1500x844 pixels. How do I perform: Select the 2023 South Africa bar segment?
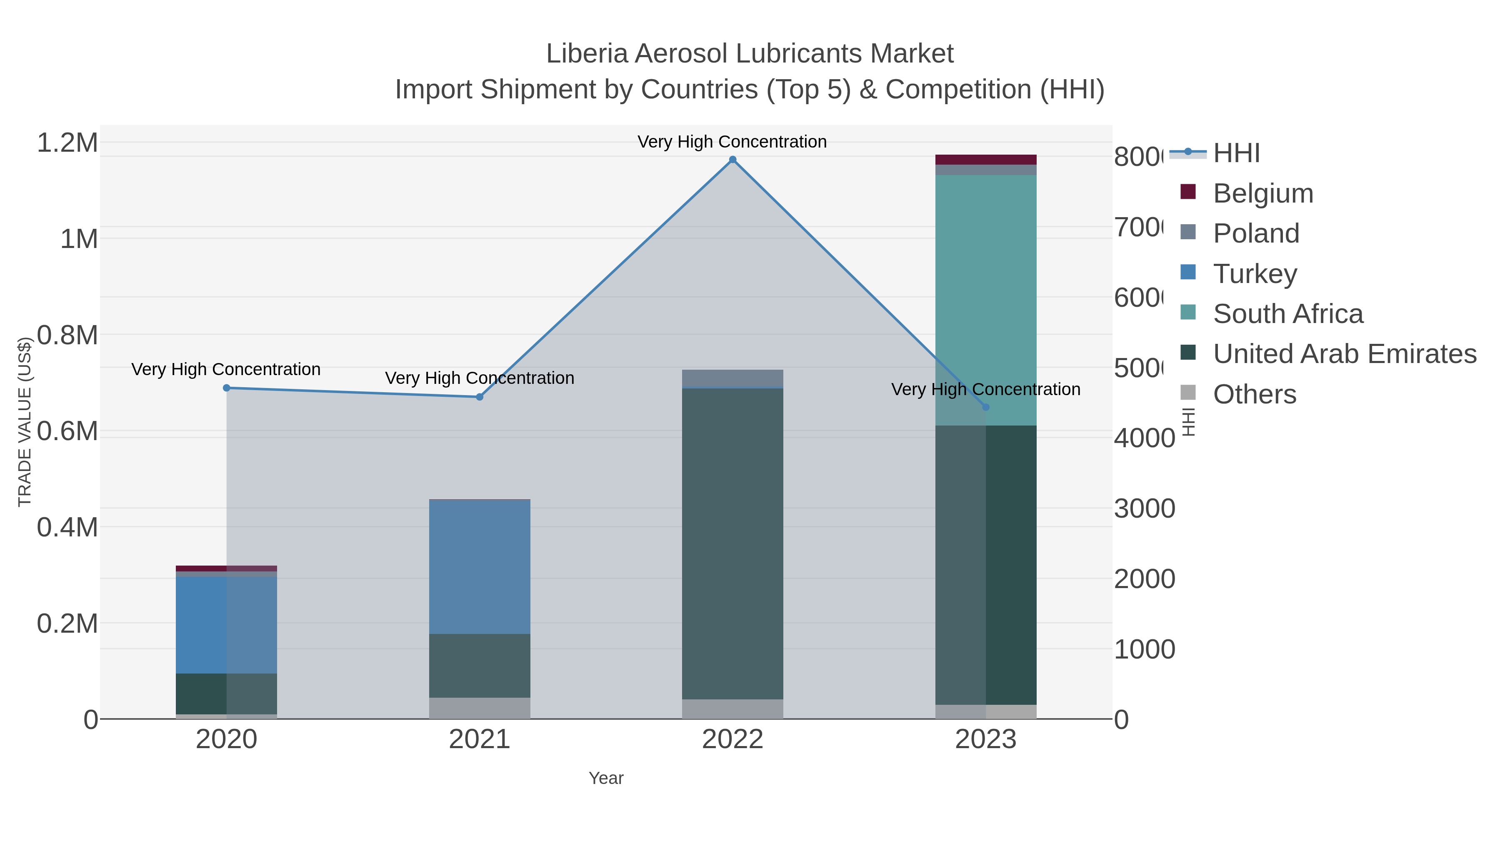[986, 301]
